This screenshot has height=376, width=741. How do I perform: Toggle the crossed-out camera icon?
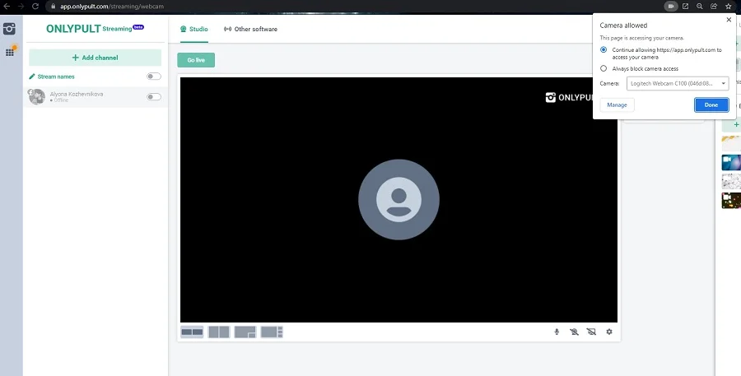(574, 332)
